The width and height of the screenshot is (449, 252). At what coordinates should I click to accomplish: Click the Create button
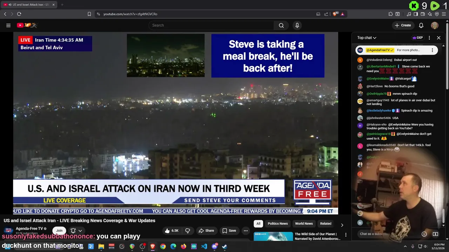point(403,25)
